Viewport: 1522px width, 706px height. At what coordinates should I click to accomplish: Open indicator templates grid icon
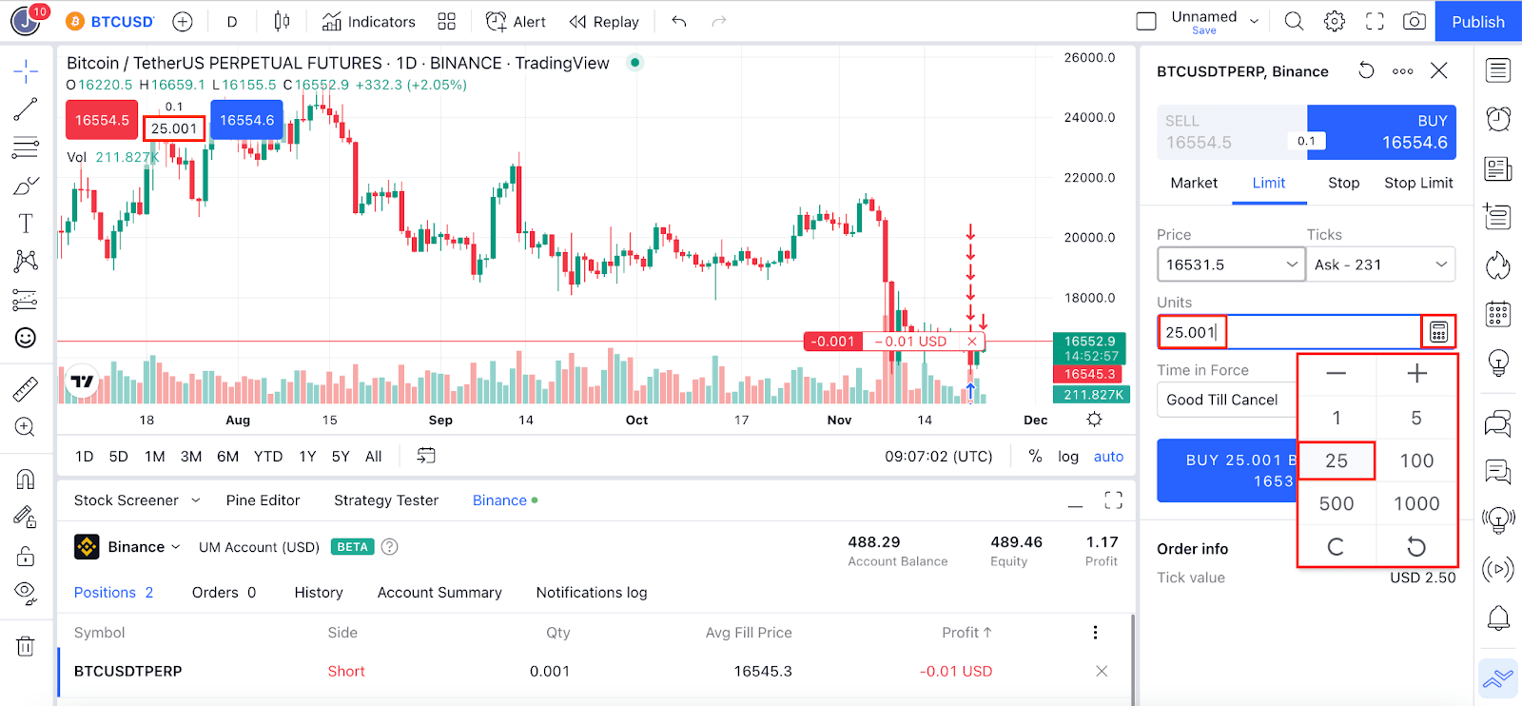[x=447, y=22]
